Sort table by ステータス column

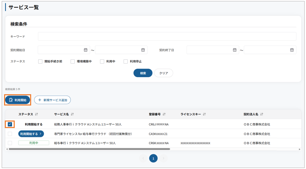click(37, 114)
